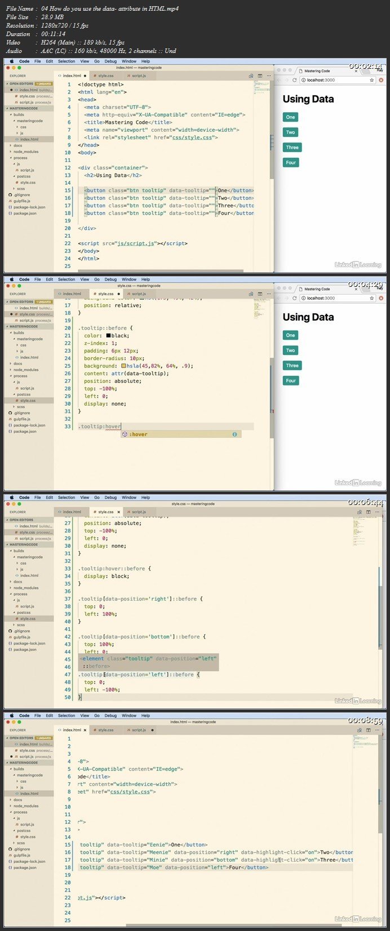Click the EXPLORER header in the 00:06:44 frame
Image resolution: width=390 pixels, height=931 pixels.
click(x=17, y=512)
